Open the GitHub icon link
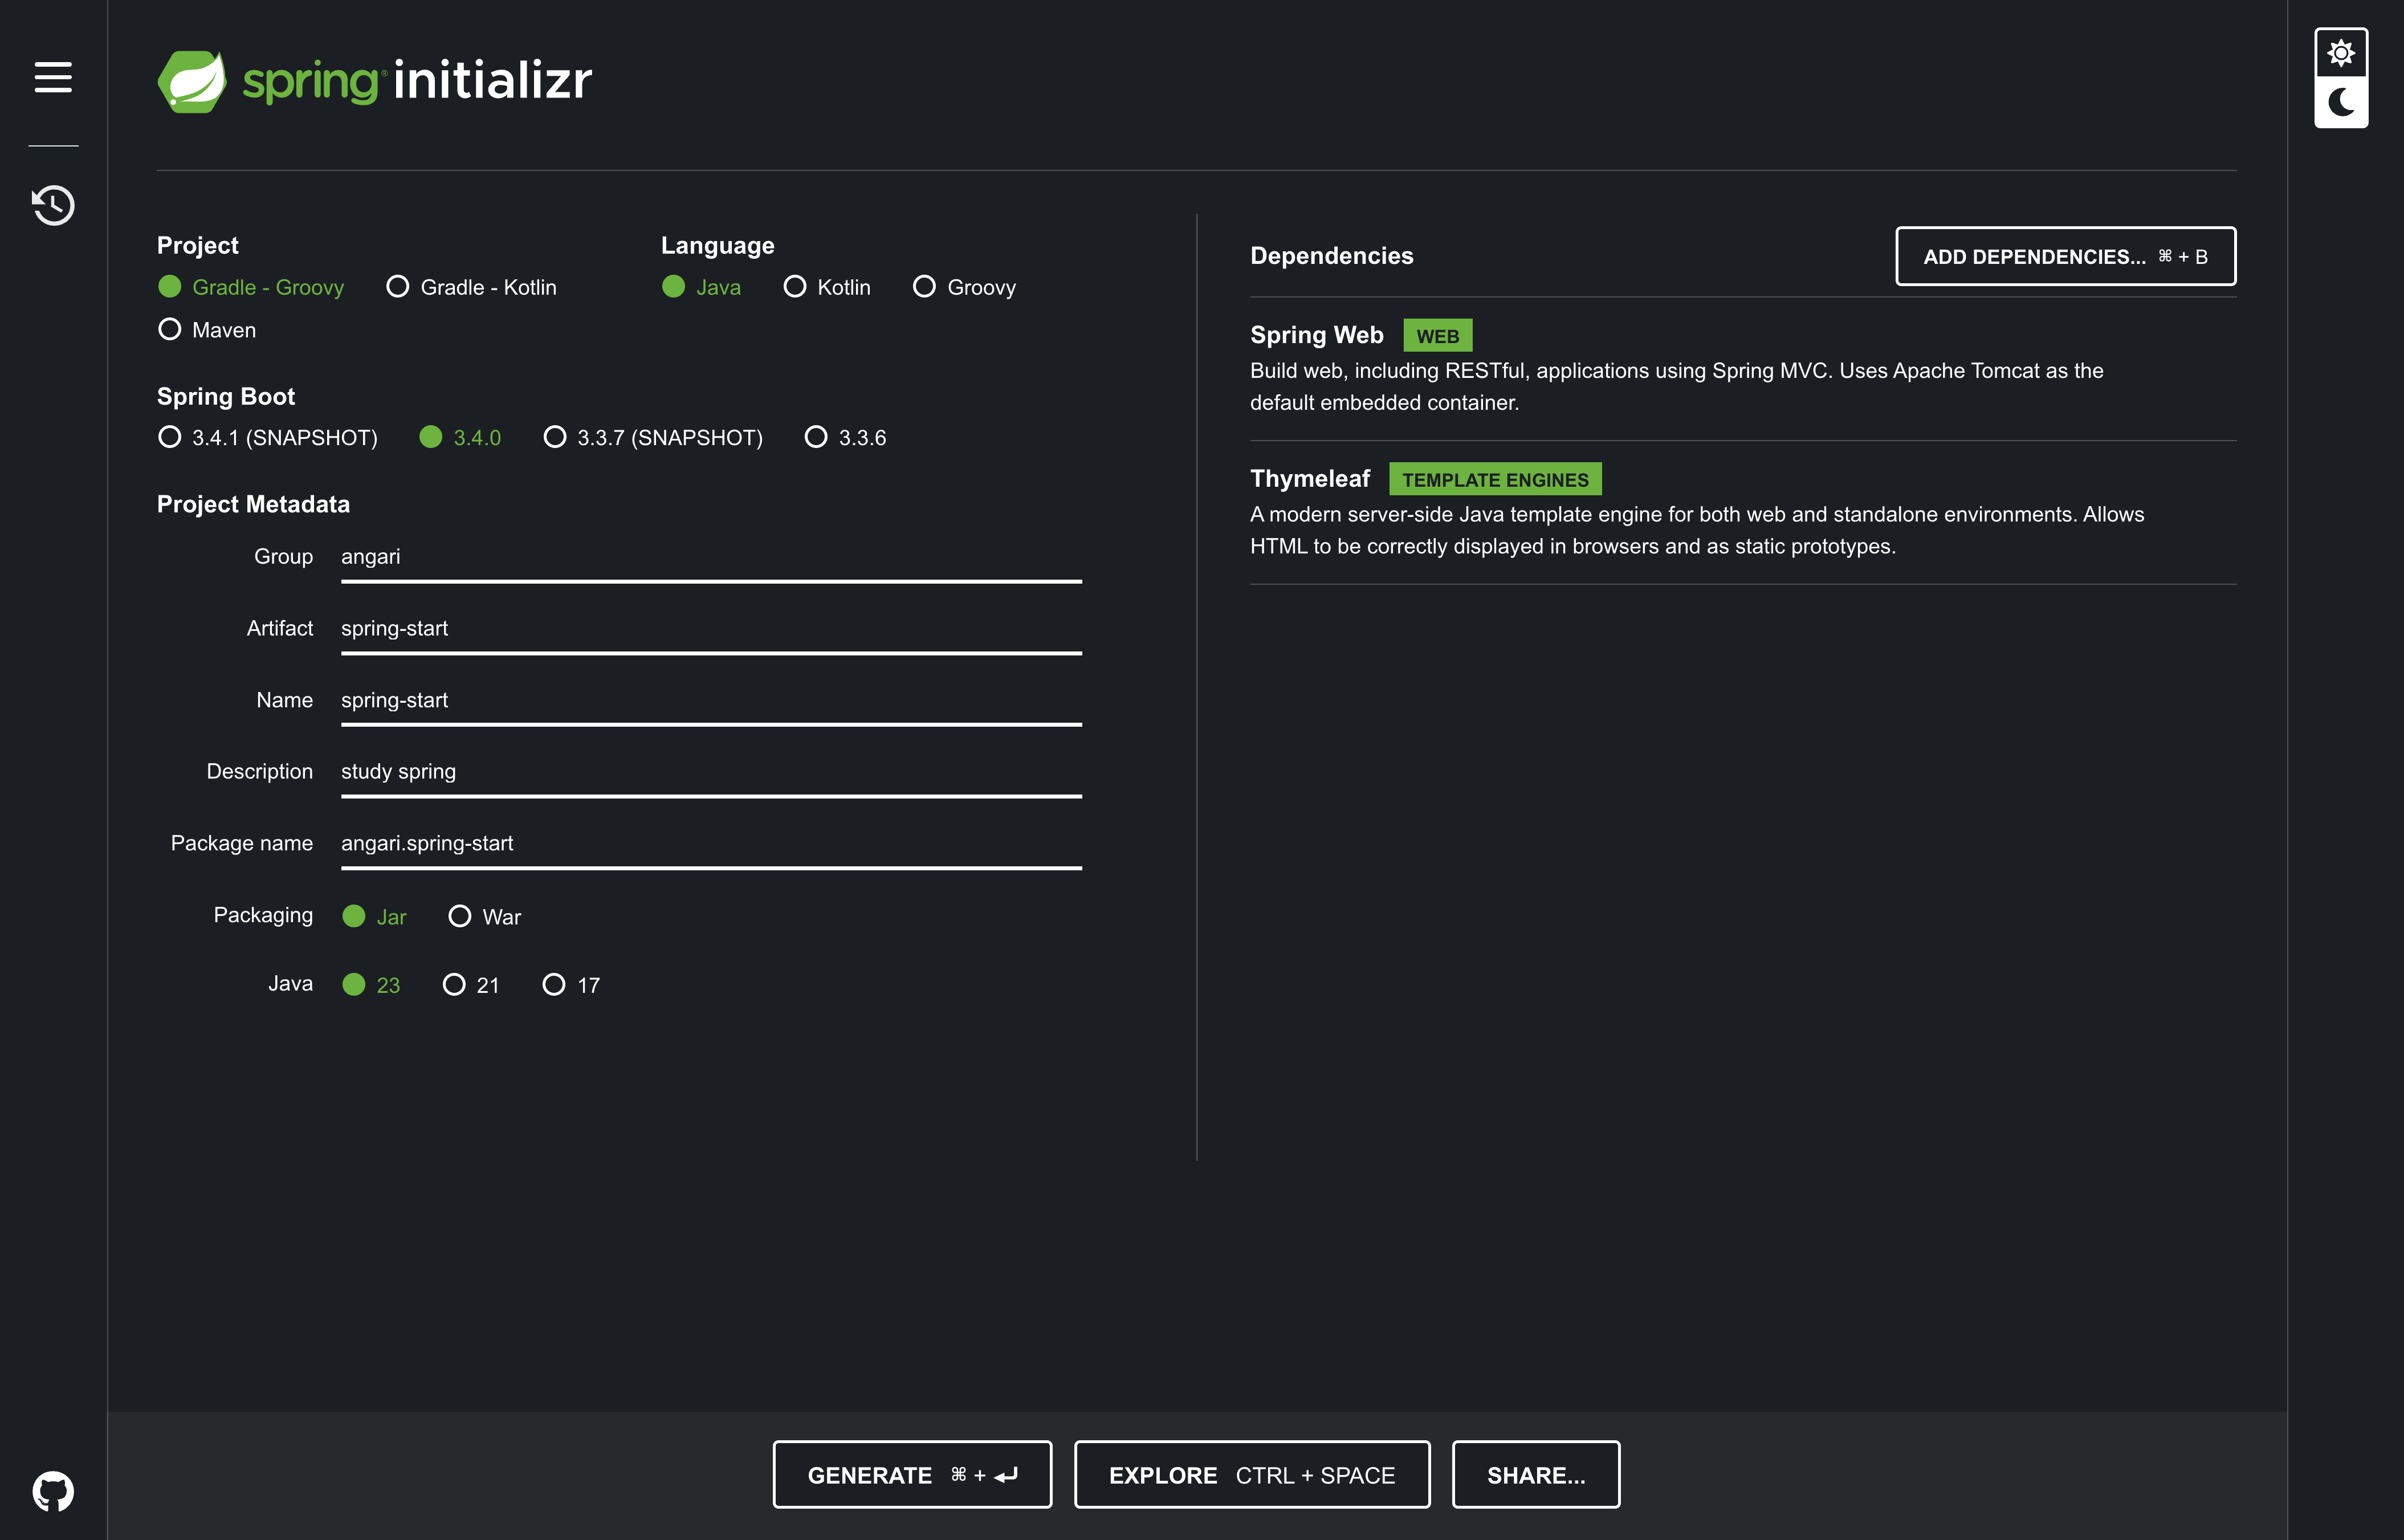Image resolution: width=2404 pixels, height=1540 pixels. [53, 1491]
